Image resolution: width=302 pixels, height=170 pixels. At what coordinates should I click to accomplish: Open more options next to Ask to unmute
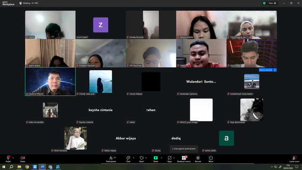click(x=275, y=70)
